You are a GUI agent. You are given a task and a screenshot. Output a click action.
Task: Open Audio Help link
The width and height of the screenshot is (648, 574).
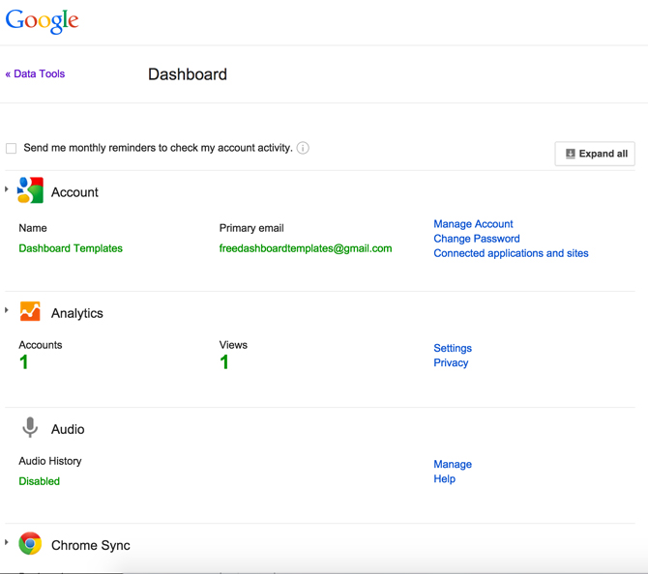pyautogui.click(x=444, y=478)
